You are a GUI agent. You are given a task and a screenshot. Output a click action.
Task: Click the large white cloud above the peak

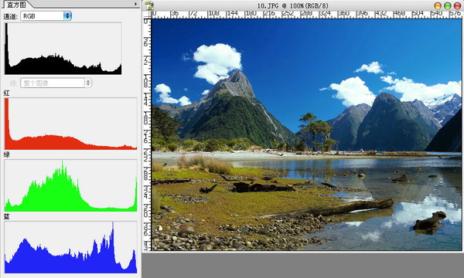tap(218, 62)
